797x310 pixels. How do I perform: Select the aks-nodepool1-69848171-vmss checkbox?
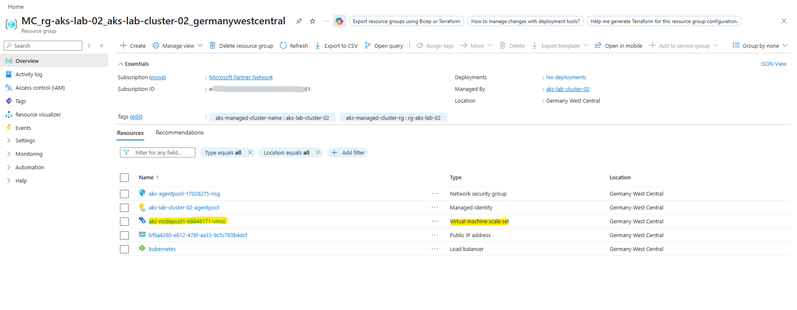coord(124,222)
